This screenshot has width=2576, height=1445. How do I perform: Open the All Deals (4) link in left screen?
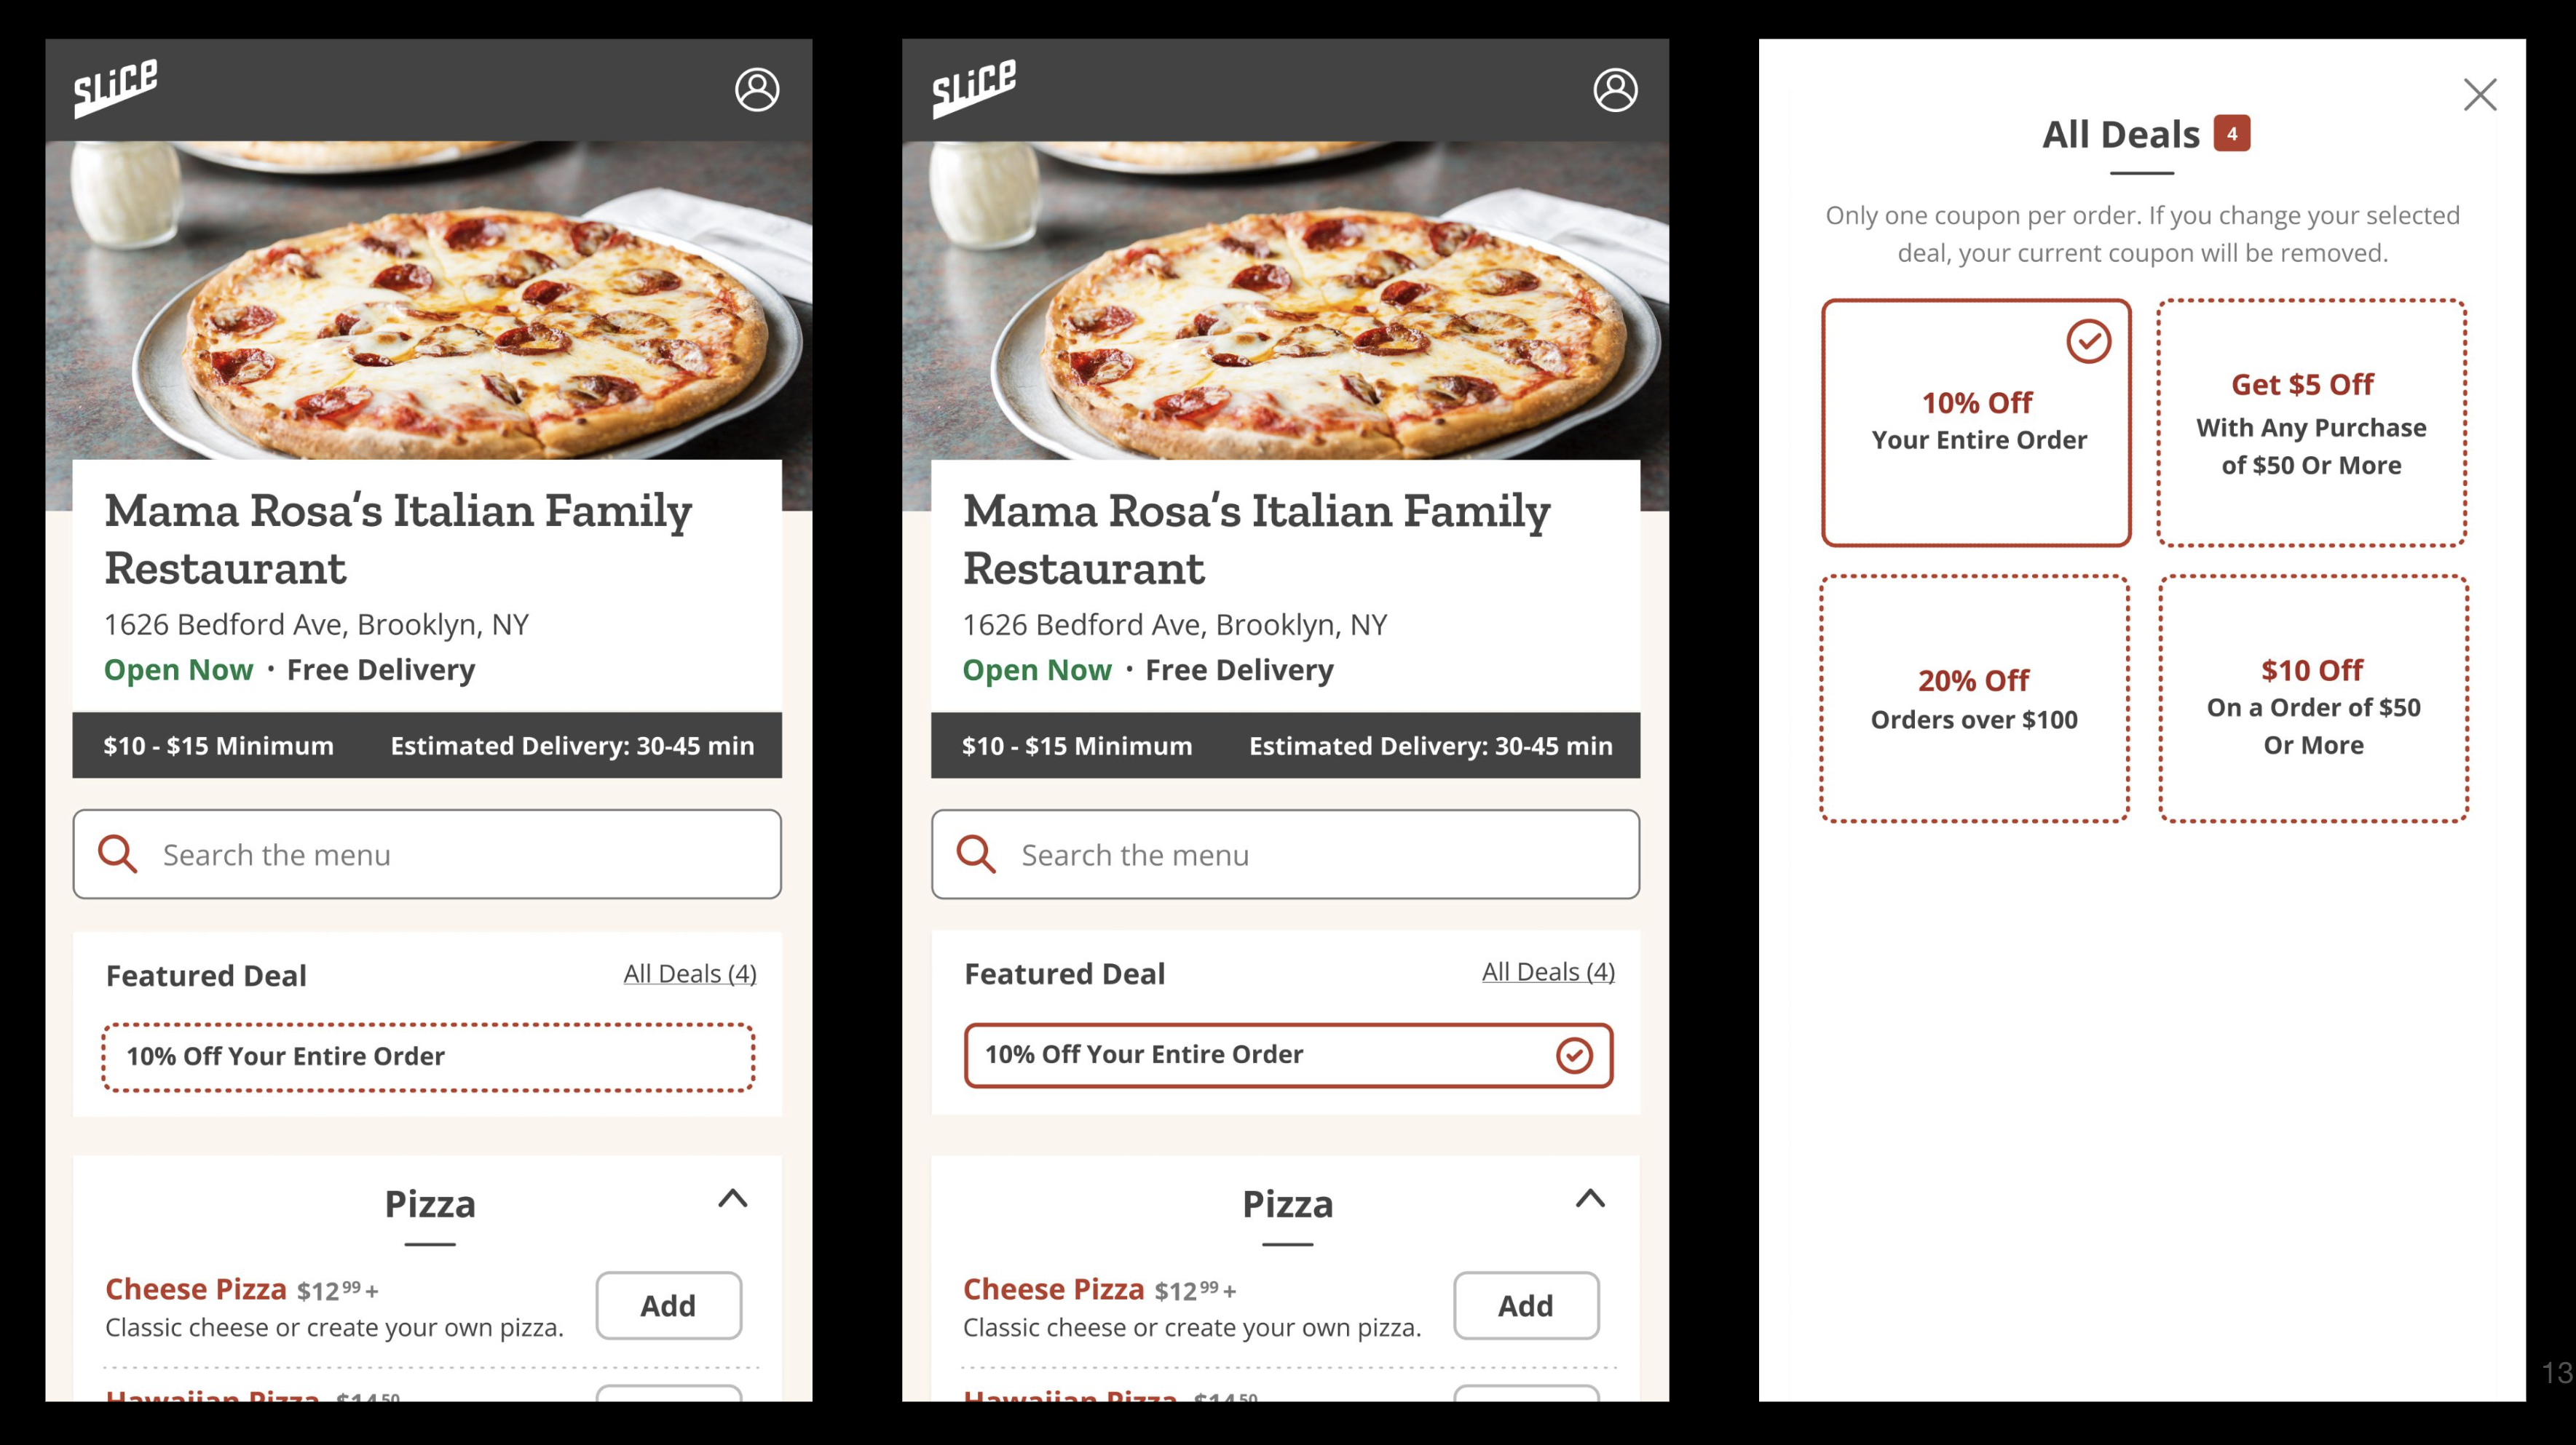tap(690, 974)
